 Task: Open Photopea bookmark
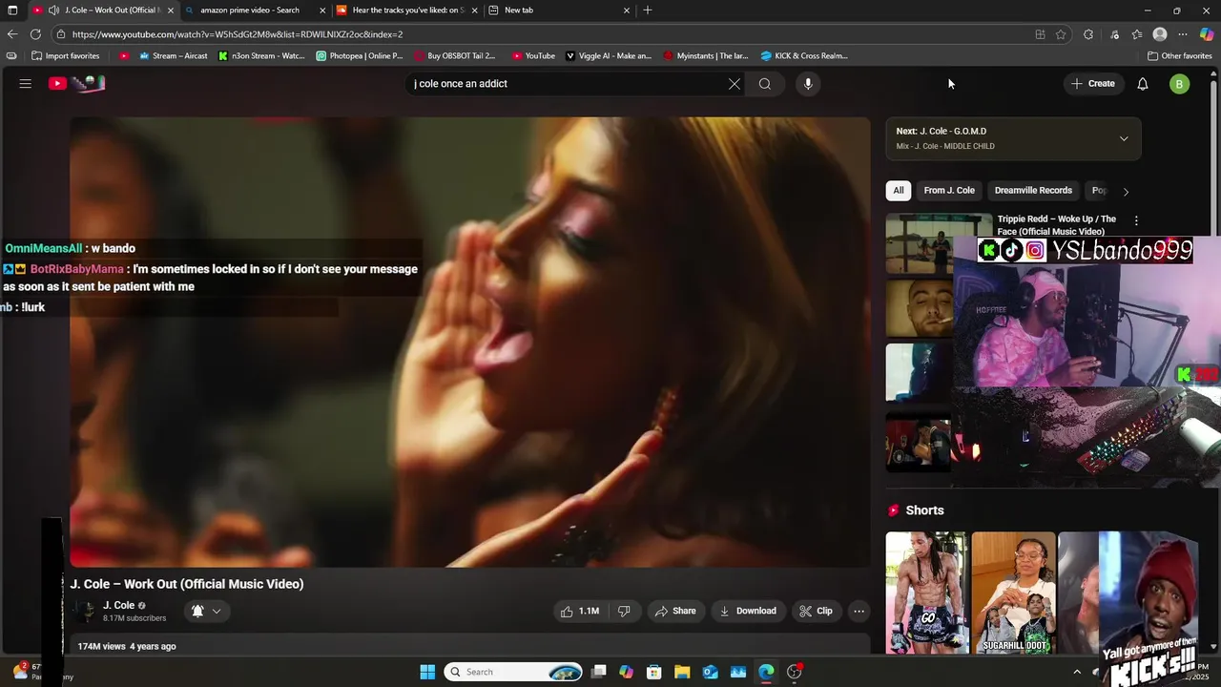(360, 56)
